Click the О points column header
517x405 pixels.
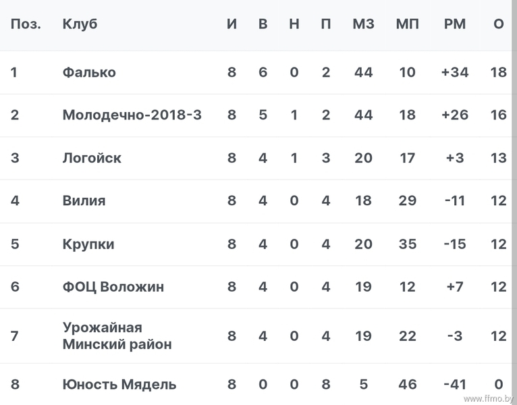point(499,24)
